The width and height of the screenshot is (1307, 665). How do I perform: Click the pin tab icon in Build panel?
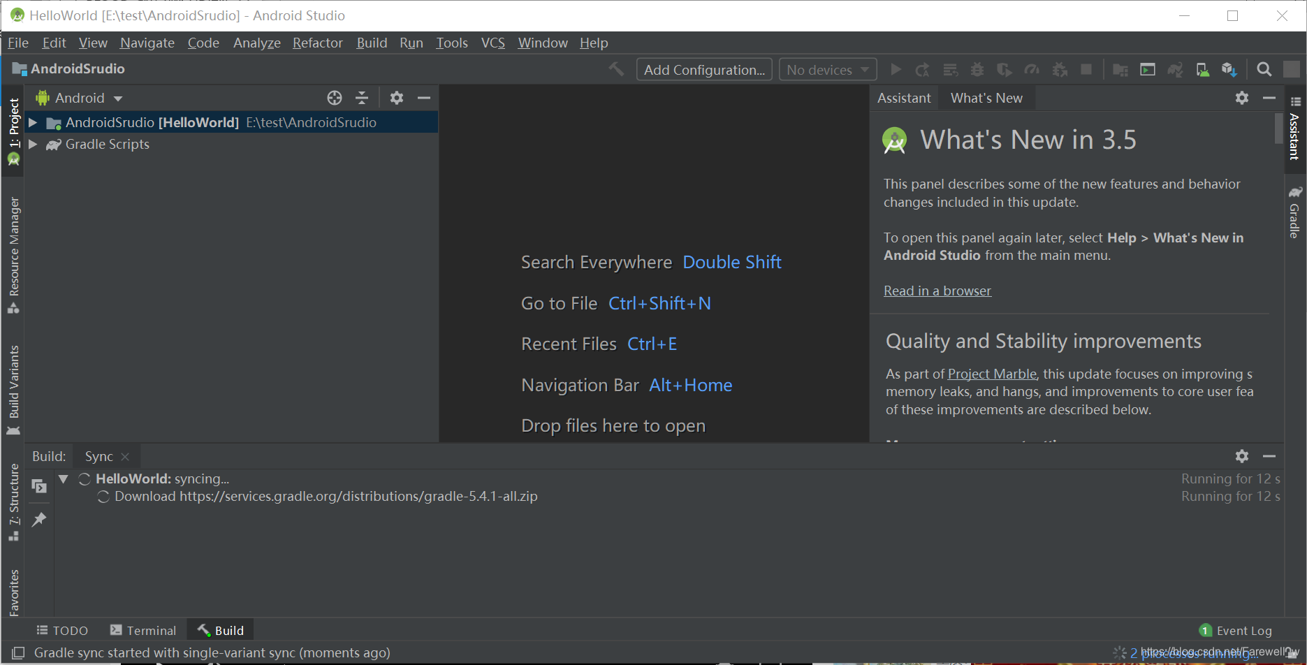(x=39, y=519)
